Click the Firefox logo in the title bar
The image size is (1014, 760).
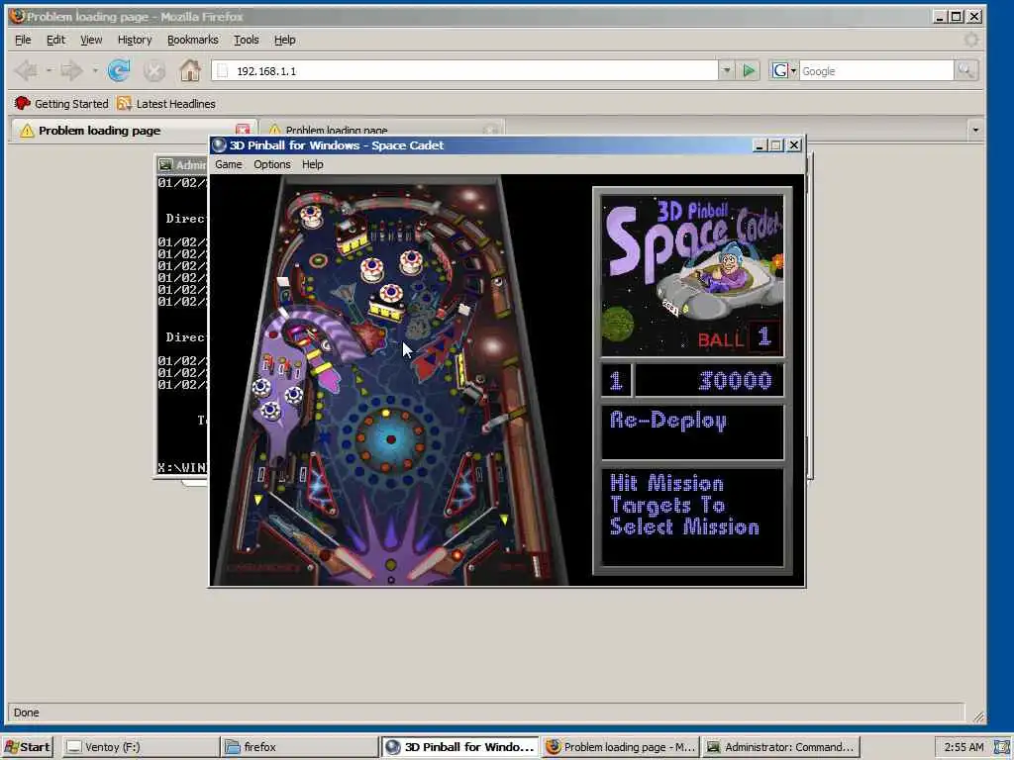point(17,16)
